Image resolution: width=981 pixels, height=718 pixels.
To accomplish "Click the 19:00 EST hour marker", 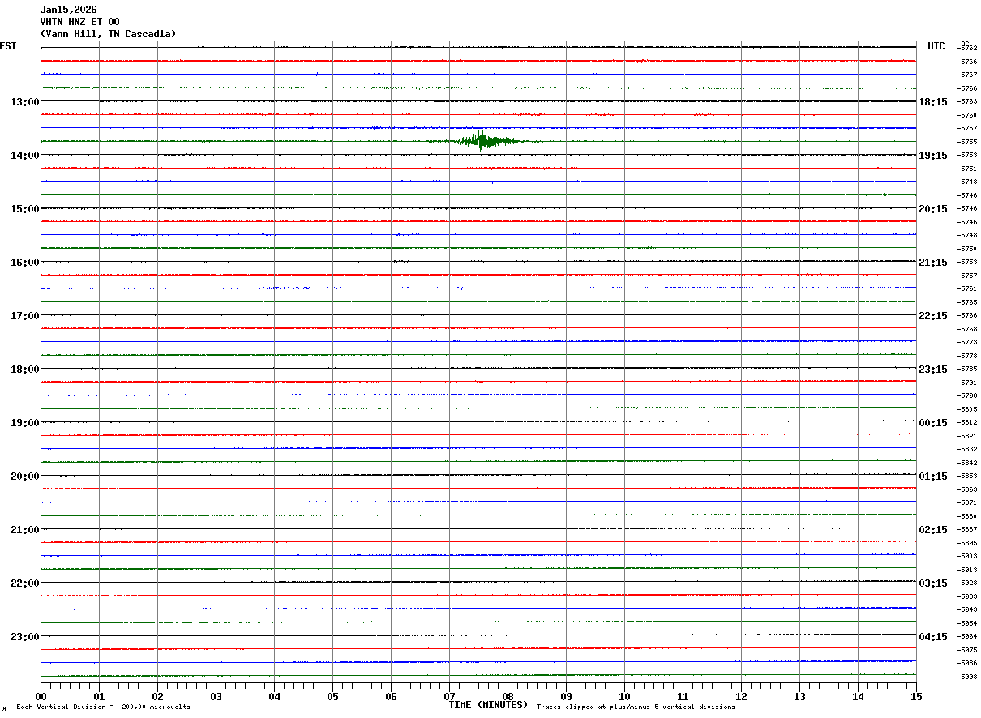I will [24, 423].
